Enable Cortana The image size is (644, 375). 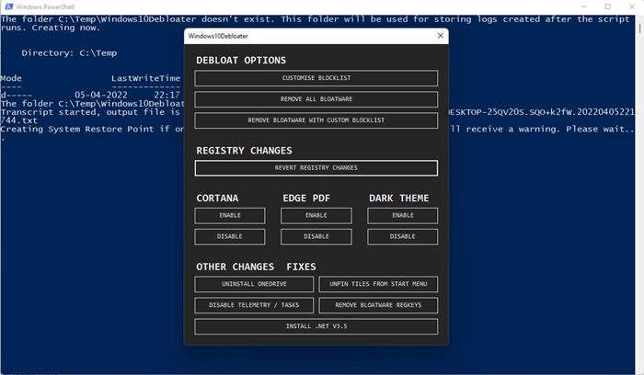tap(230, 215)
